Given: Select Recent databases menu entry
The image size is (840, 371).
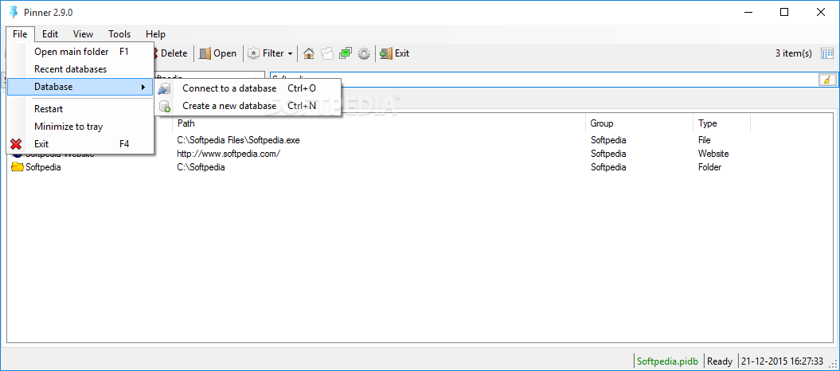Looking at the screenshot, I should pyautogui.click(x=80, y=69).
